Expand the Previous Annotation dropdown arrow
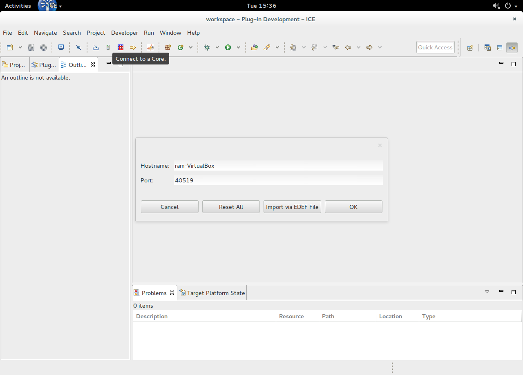The height and width of the screenshot is (375, 523). click(325, 47)
